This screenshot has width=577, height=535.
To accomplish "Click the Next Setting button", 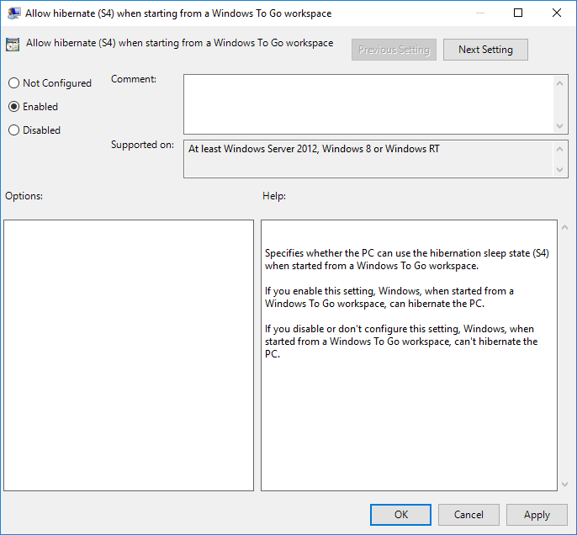I will (485, 50).
